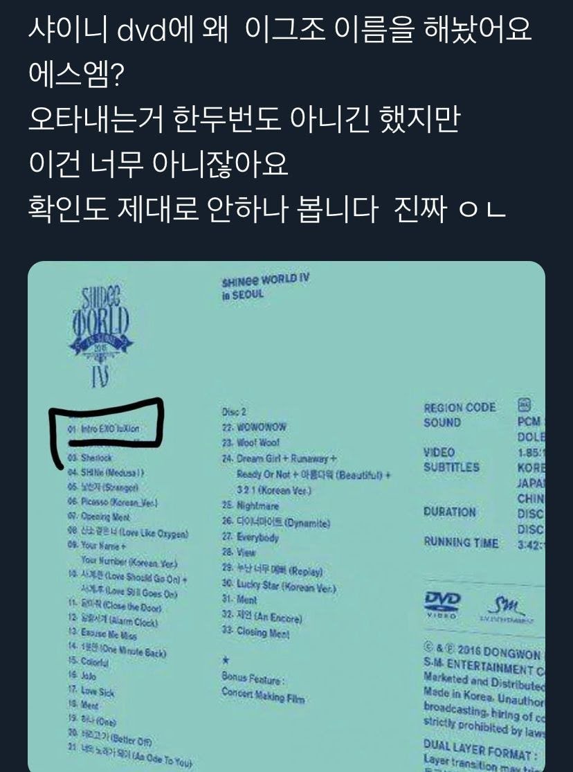Click the 'RUNNING TIME' label

(x=462, y=542)
